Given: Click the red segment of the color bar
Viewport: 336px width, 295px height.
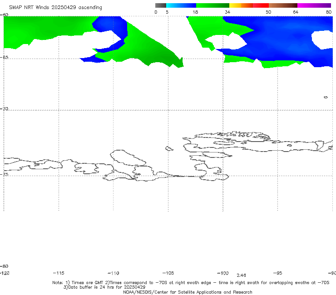Looking at the screenshot, I should tap(261, 5).
